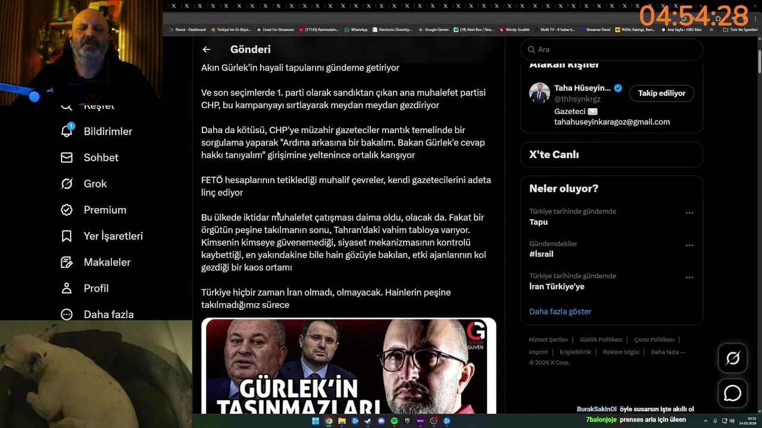
Task: Open Reklam bilgisi footer link
Action: click(621, 352)
